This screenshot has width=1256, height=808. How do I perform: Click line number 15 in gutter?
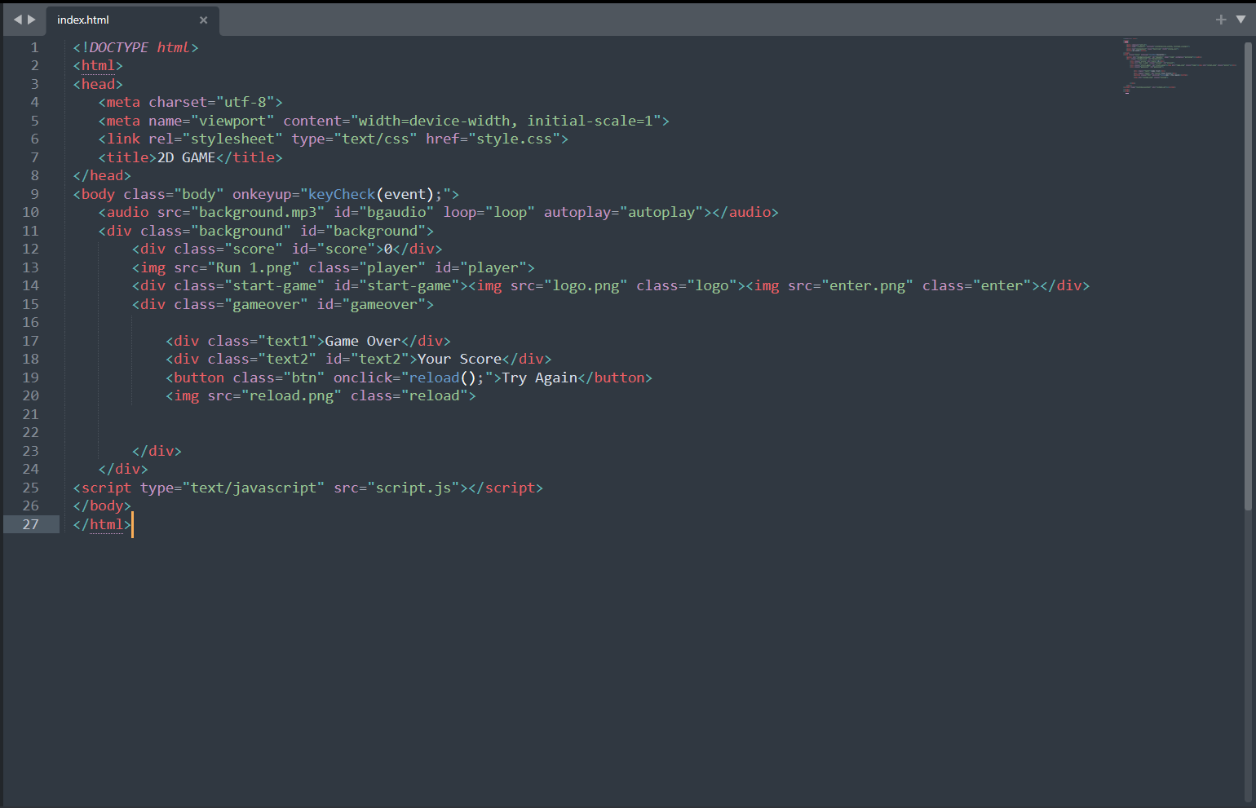click(x=30, y=304)
